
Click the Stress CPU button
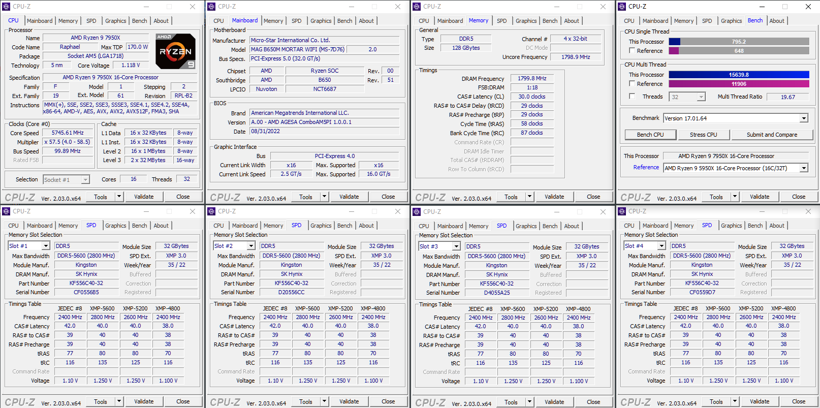(x=704, y=135)
